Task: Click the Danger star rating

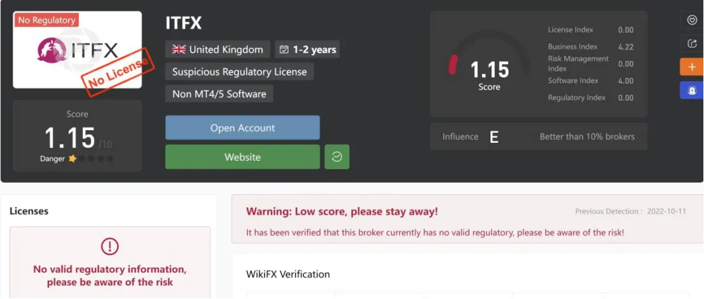Action: tap(91, 159)
